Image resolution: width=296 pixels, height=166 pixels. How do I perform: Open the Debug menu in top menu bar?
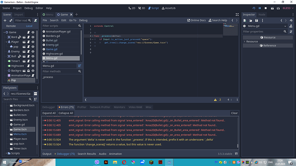click(x=28, y=8)
